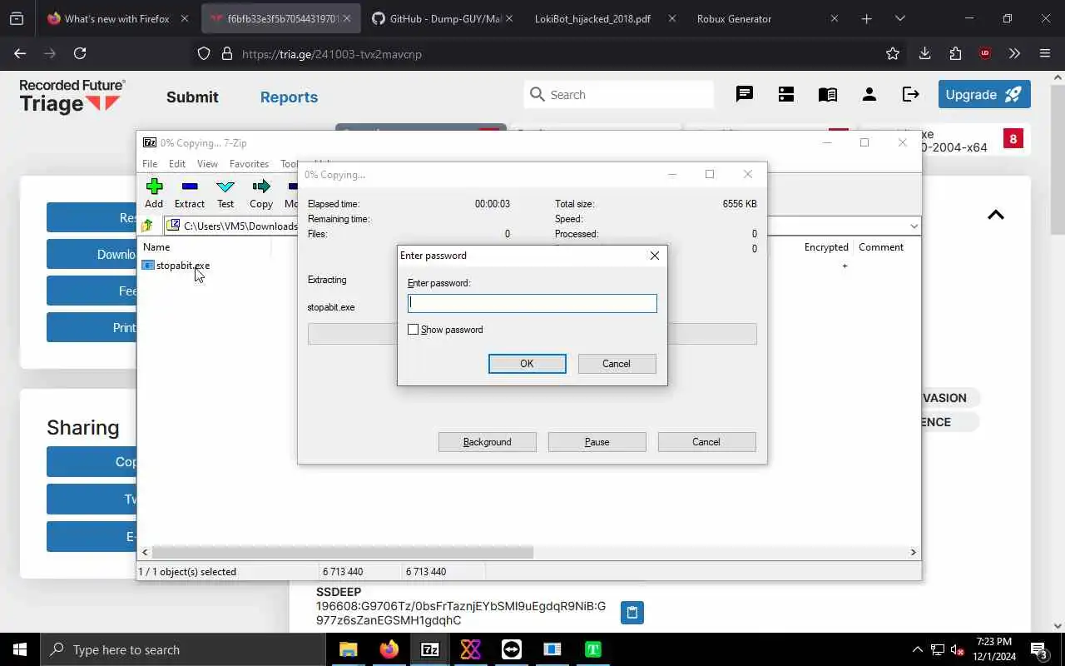Screen dimensions: 1065x666
Task: Open the 7-Zip File menu
Action: pyautogui.click(x=150, y=164)
